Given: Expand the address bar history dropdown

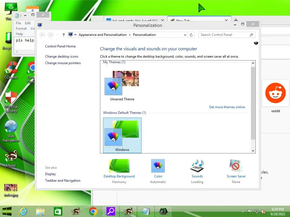Looking at the screenshot, I should point(185,35).
